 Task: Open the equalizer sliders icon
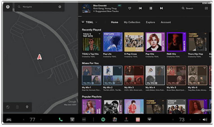point(206,8)
